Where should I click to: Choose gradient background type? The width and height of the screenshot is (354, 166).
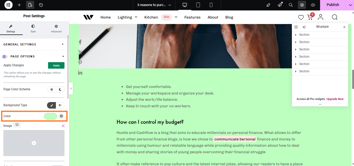coord(60,105)
